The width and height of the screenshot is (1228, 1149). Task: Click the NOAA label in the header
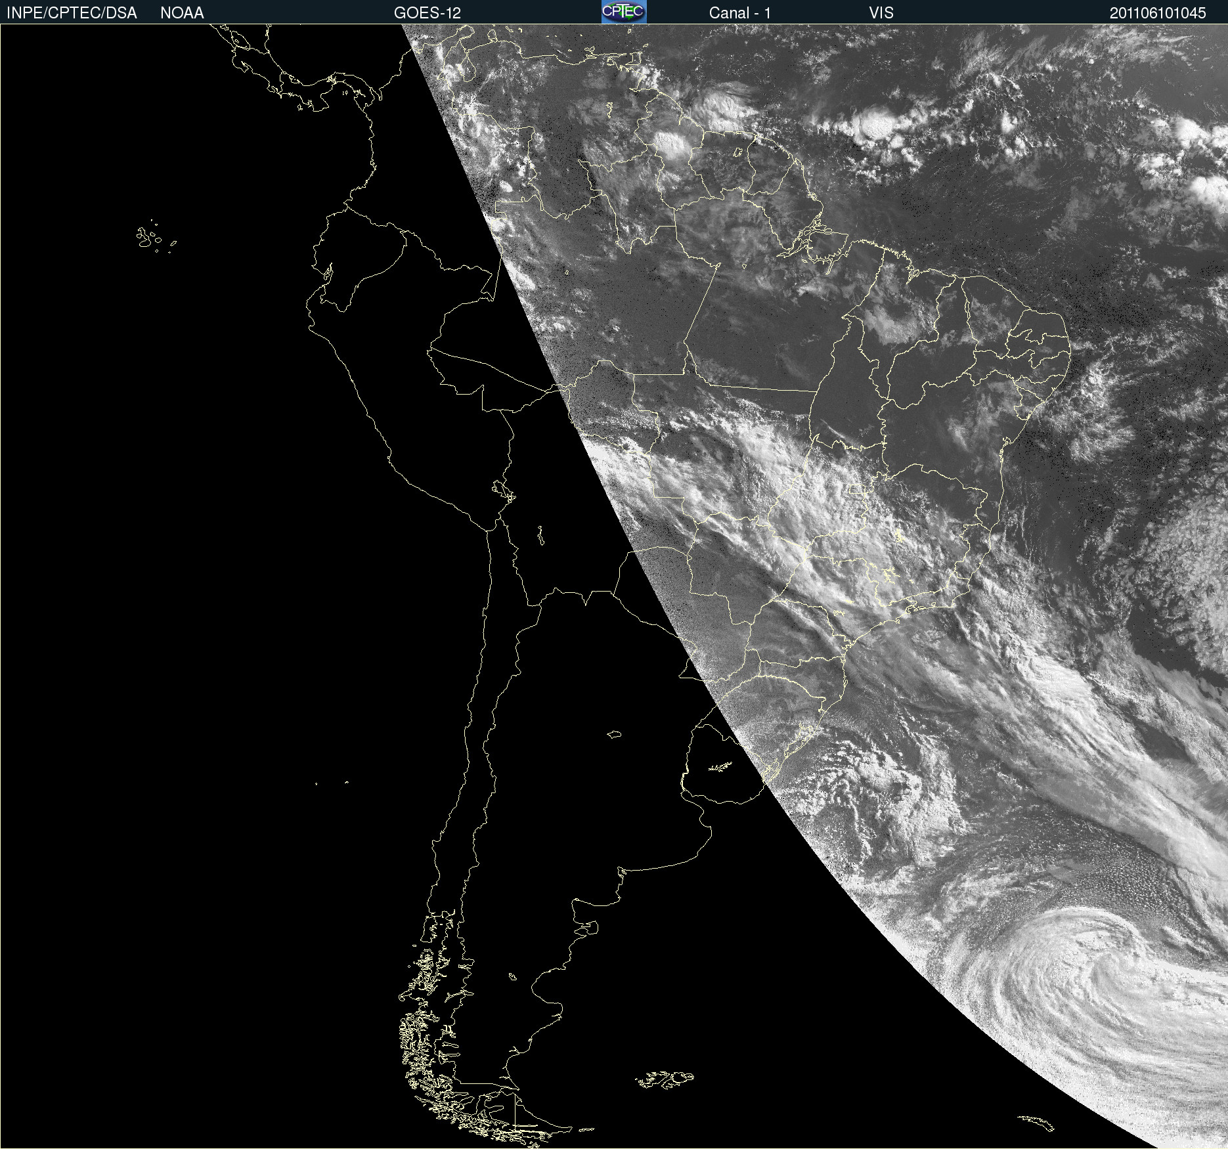[x=182, y=13]
